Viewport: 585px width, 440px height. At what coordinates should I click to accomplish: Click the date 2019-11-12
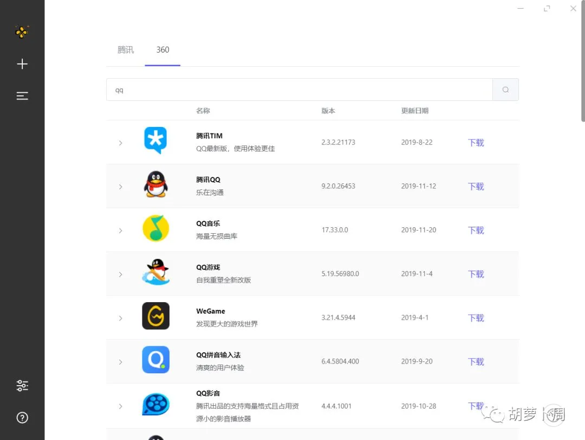tap(419, 186)
